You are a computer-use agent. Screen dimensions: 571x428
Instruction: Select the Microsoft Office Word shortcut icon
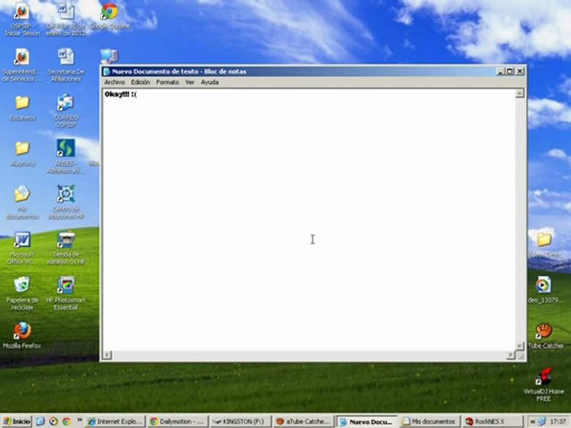(x=22, y=247)
